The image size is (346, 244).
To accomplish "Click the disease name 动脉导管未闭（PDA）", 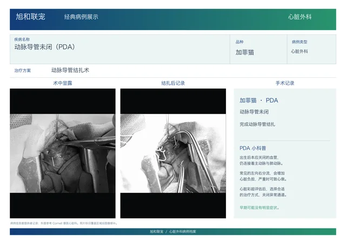I will 45,47.
